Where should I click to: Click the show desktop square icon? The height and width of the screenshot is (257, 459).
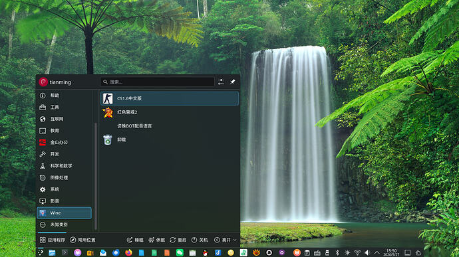408,252
